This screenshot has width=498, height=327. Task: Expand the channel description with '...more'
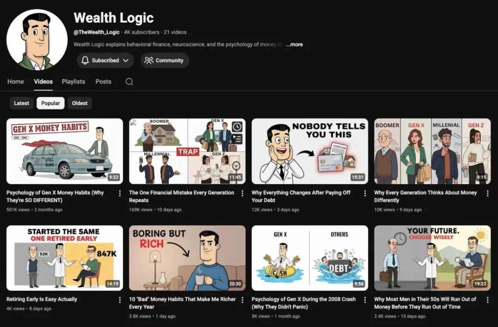[x=294, y=44]
